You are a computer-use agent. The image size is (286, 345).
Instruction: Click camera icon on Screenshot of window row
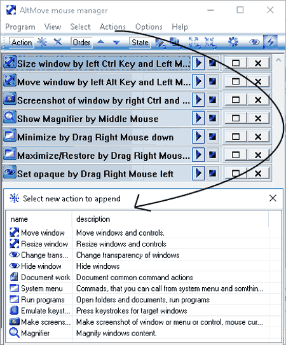(x=10, y=98)
